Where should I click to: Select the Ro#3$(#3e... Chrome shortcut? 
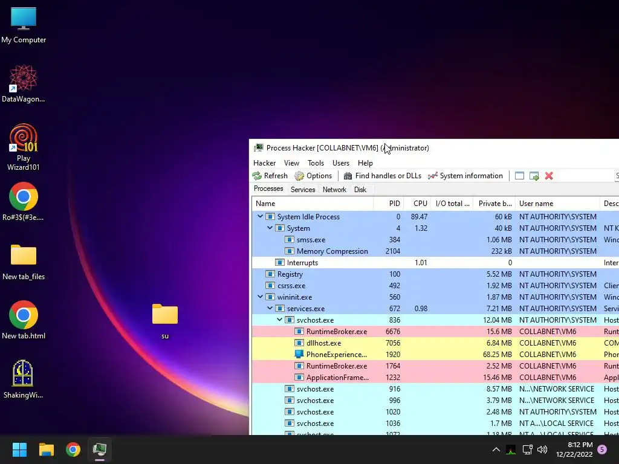(x=24, y=202)
